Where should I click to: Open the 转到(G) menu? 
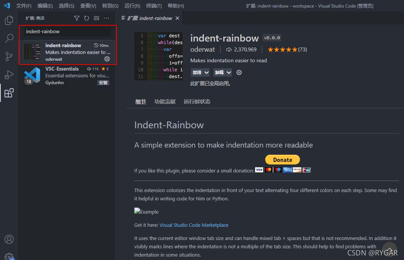pos(110,6)
